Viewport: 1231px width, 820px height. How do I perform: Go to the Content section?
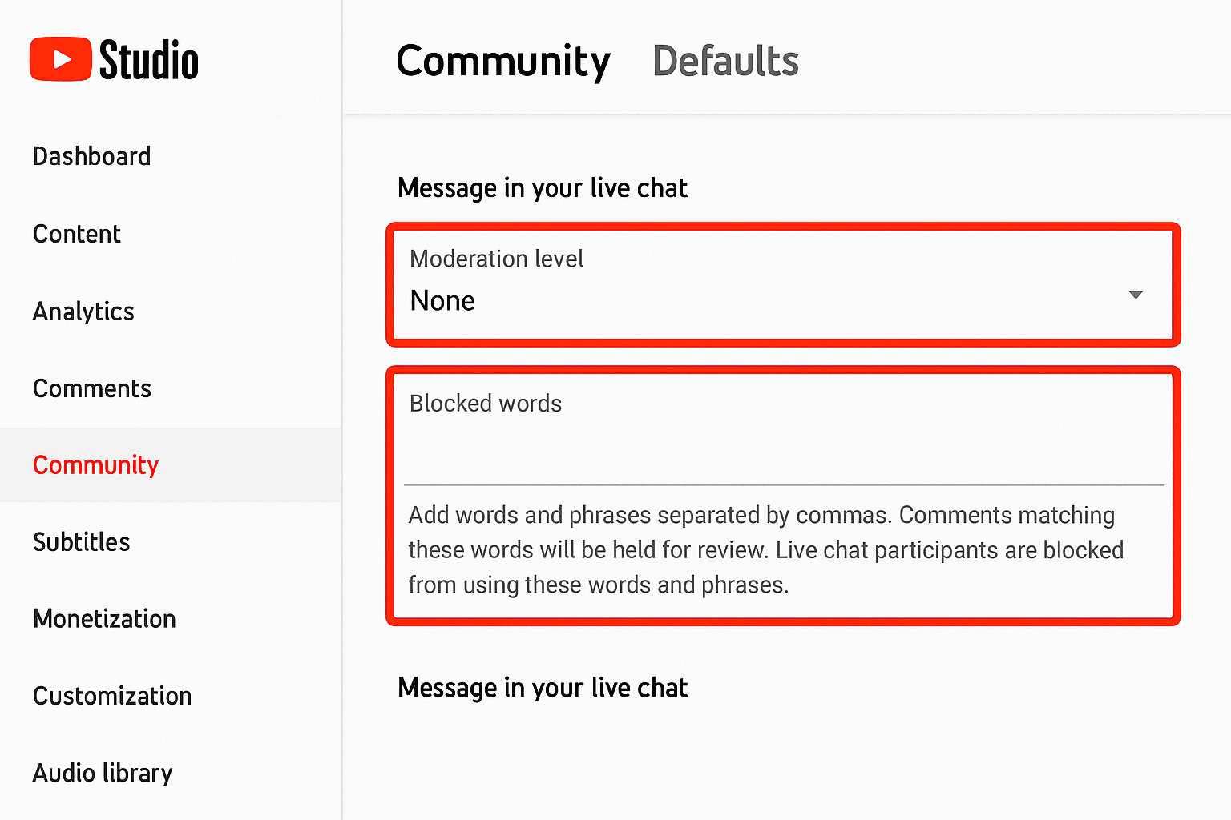click(x=77, y=234)
